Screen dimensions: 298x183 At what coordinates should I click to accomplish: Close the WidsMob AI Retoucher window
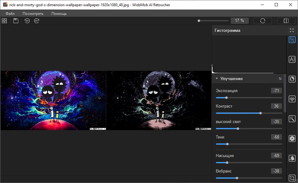[290, 5]
